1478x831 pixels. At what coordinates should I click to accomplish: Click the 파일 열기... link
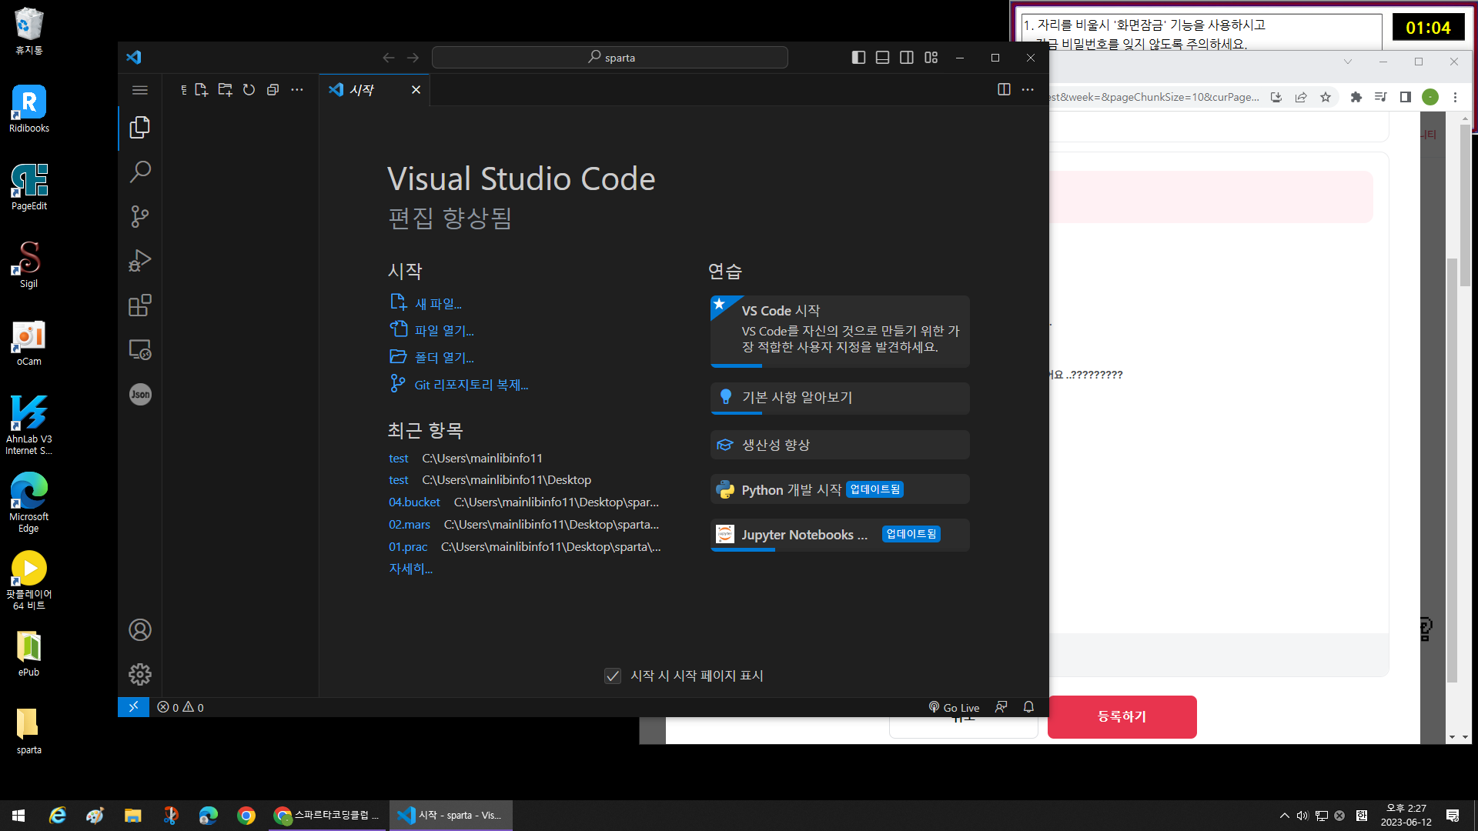(444, 330)
